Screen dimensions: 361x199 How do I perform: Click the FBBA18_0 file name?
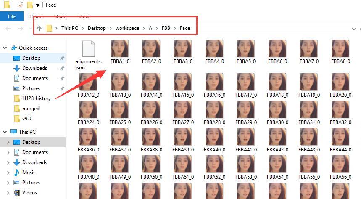(277, 95)
